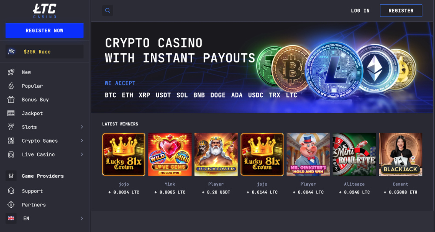
Task: Open the Partners menu item
Action: (33, 205)
